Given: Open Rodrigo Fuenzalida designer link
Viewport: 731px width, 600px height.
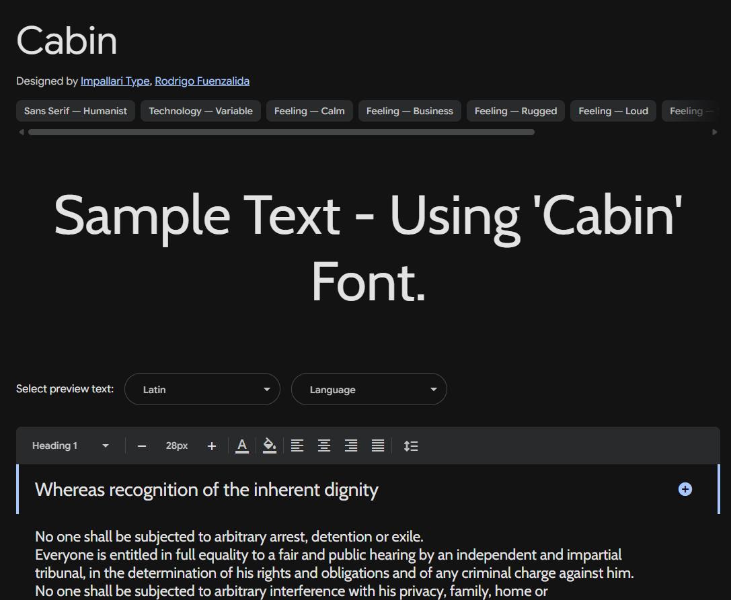Looking at the screenshot, I should (x=202, y=81).
